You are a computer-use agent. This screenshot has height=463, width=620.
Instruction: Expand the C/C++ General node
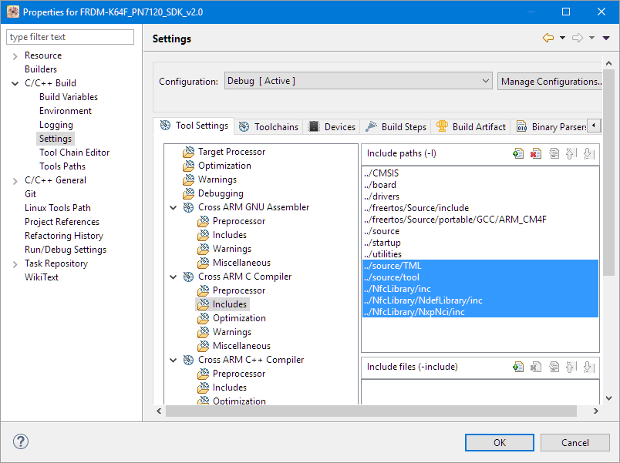15,180
